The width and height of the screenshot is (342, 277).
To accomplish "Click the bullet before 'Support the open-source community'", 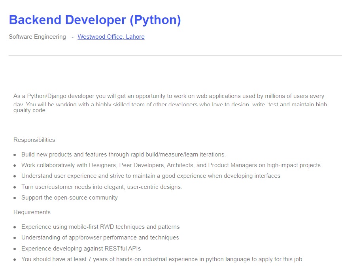I will [15, 198].
